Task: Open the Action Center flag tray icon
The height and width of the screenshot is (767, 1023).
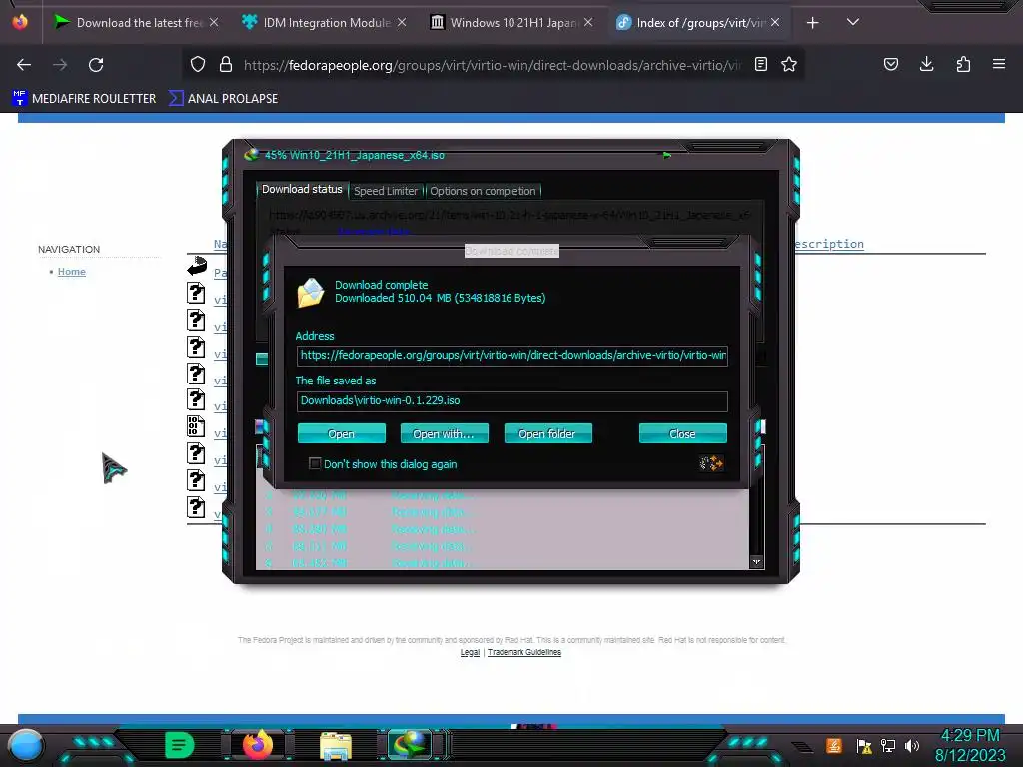Action: 864,745
